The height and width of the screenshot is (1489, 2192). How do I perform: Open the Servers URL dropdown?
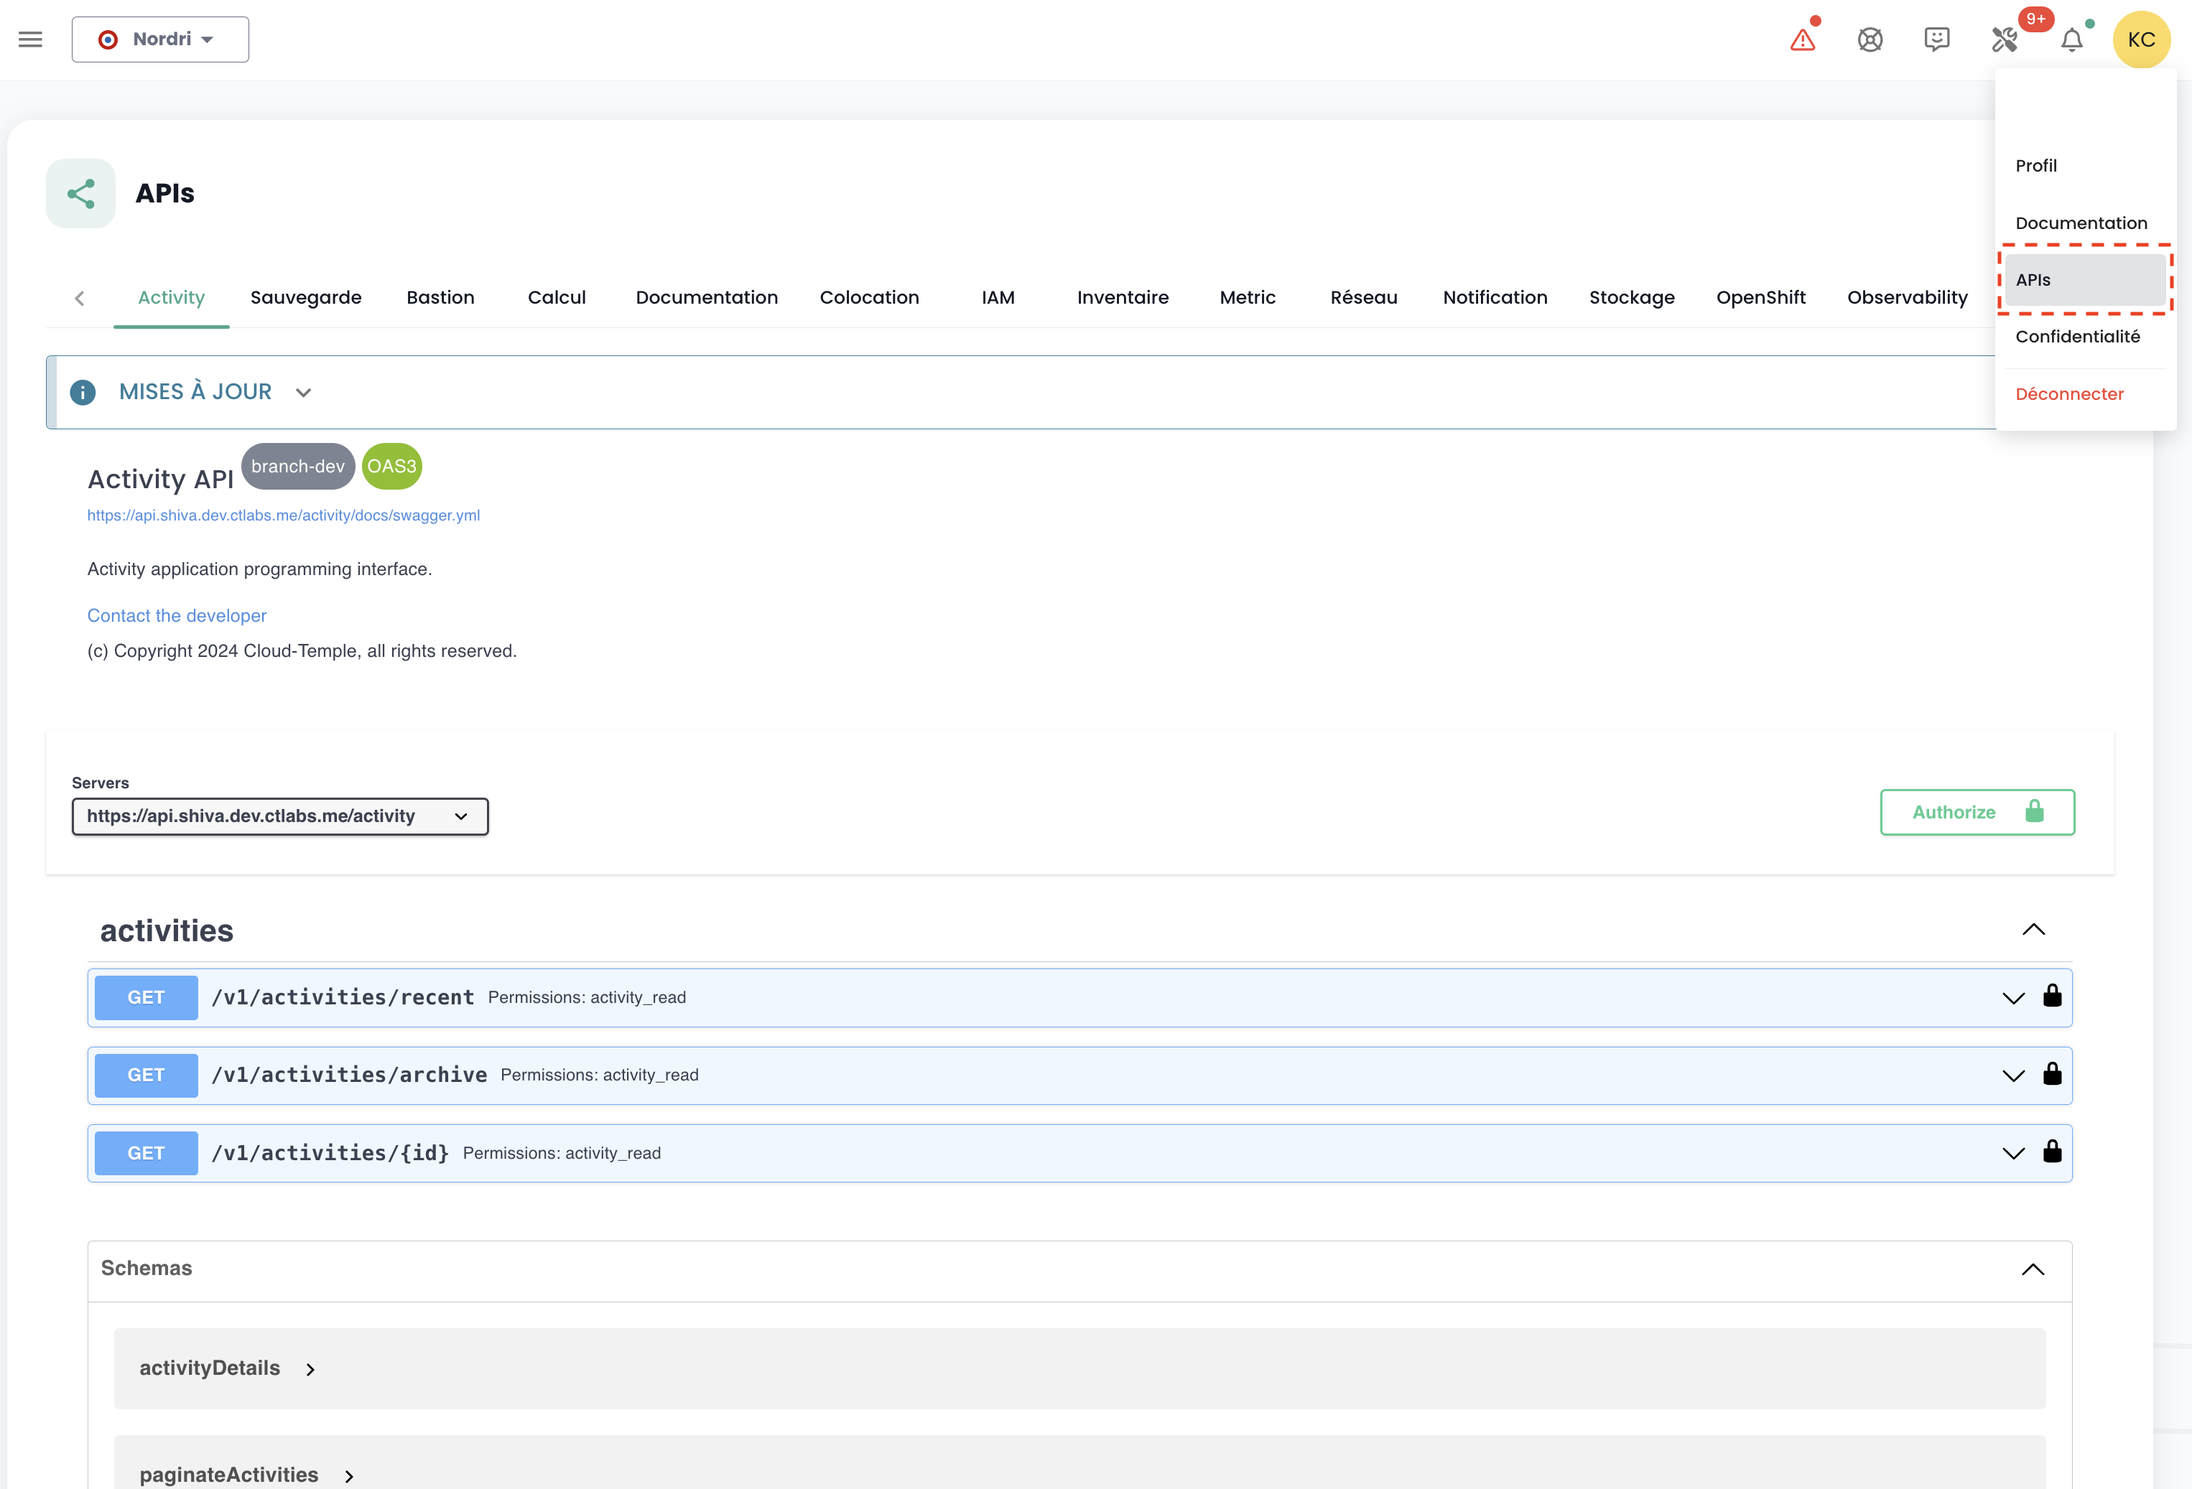279,816
